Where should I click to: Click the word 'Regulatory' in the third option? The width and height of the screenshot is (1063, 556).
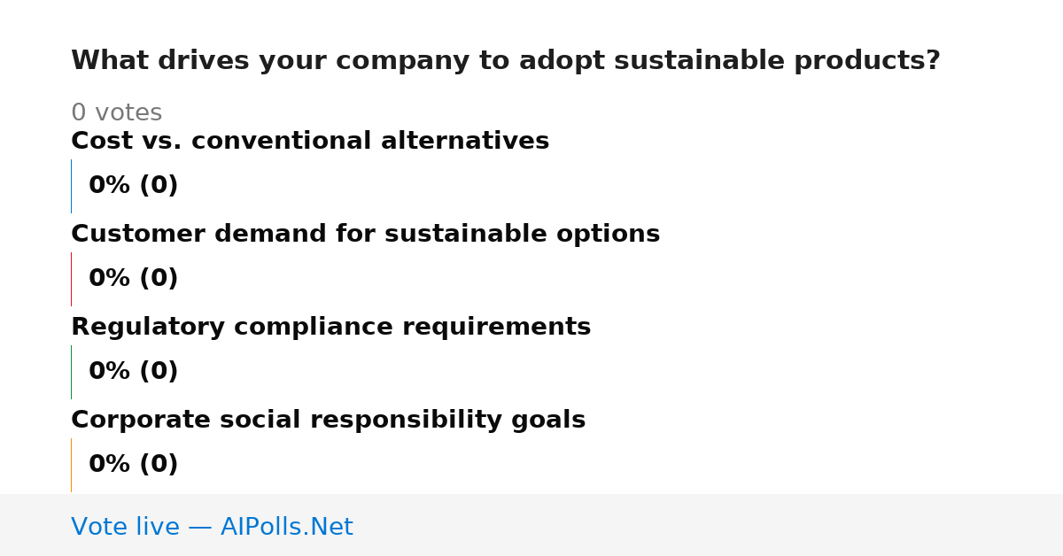(148, 328)
